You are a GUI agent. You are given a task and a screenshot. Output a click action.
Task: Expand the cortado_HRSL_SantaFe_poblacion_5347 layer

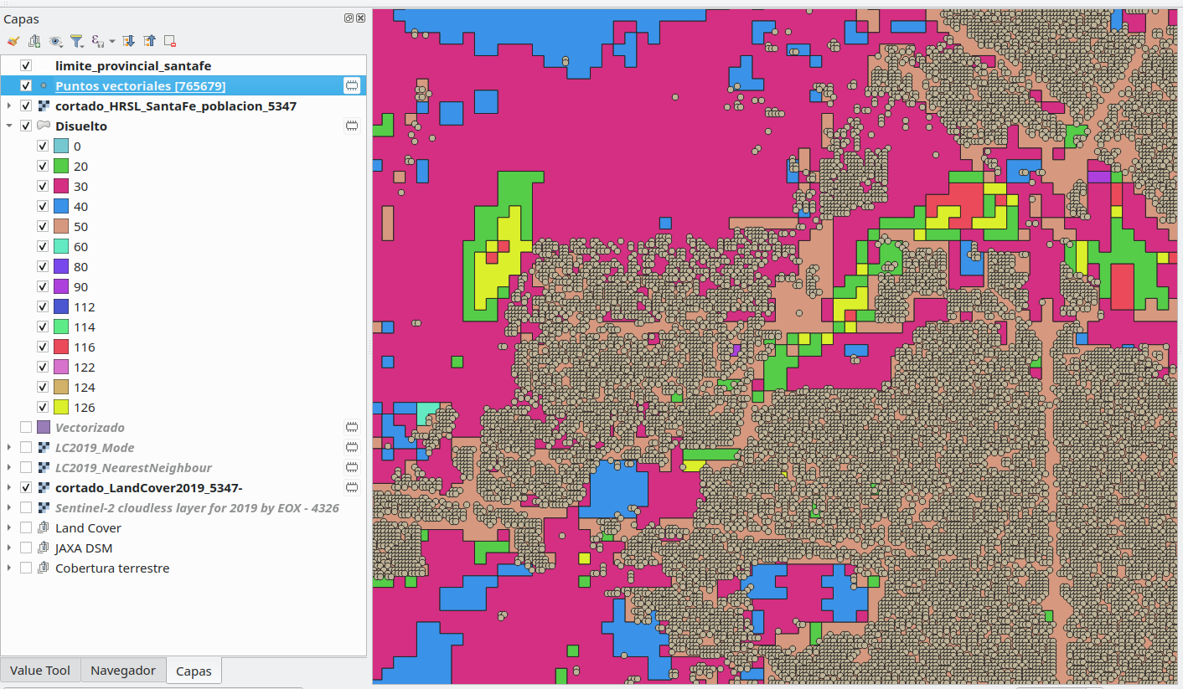[9, 105]
